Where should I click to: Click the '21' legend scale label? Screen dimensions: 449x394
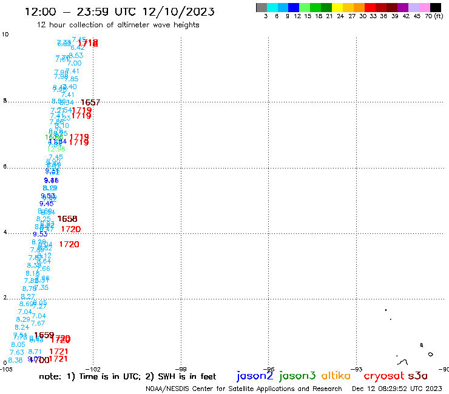(x=329, y=16)
